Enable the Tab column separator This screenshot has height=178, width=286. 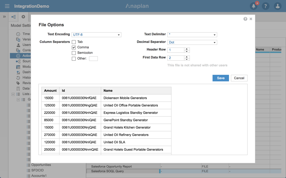click(x=74, y=42)
